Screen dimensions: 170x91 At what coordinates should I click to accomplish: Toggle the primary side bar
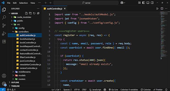pos(143,3)
